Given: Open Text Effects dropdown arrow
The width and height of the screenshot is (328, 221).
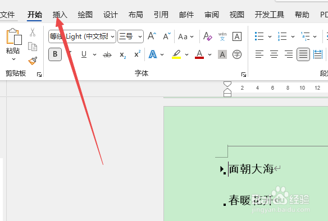Looking at the screenshot, I should [162, 55].
